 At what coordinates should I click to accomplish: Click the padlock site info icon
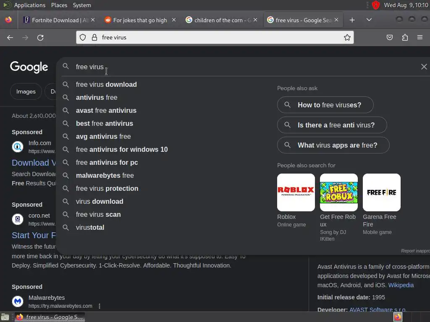94,37
